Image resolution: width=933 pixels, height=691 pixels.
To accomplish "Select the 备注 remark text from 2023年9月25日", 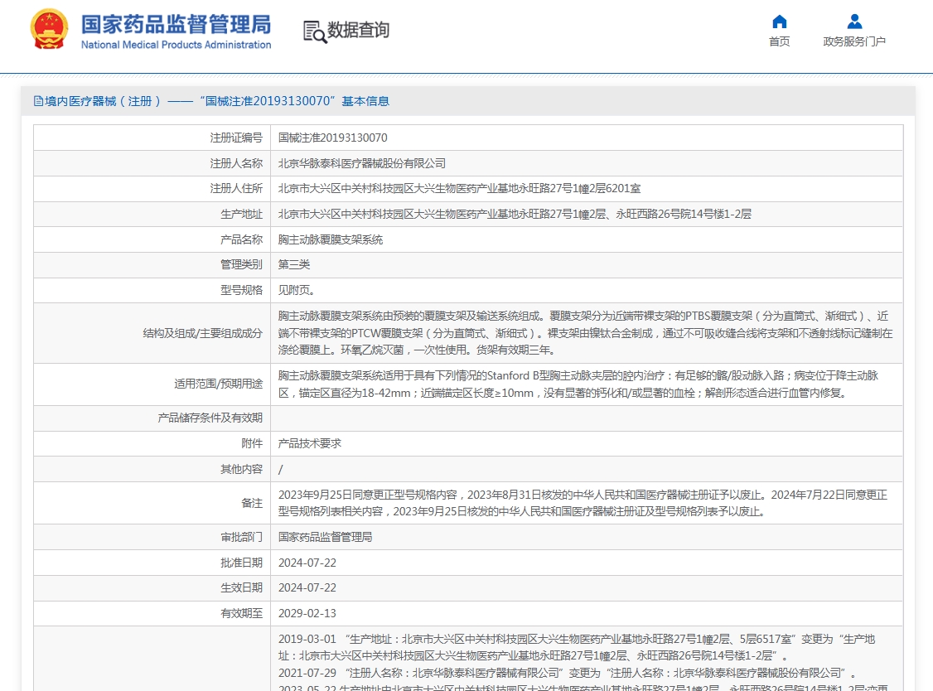I will [x=583, y=503].
